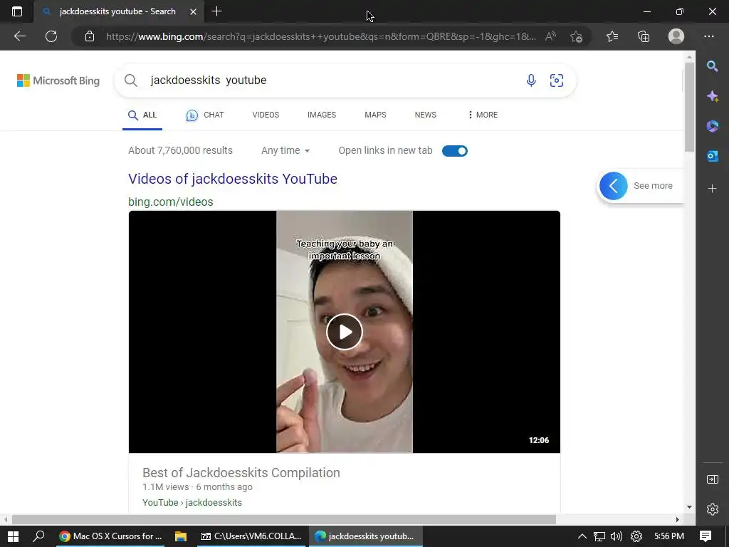The height and width of the screenshot is (547, 729).
Task: Select the ALL results tab
Action: coord(142,115)
